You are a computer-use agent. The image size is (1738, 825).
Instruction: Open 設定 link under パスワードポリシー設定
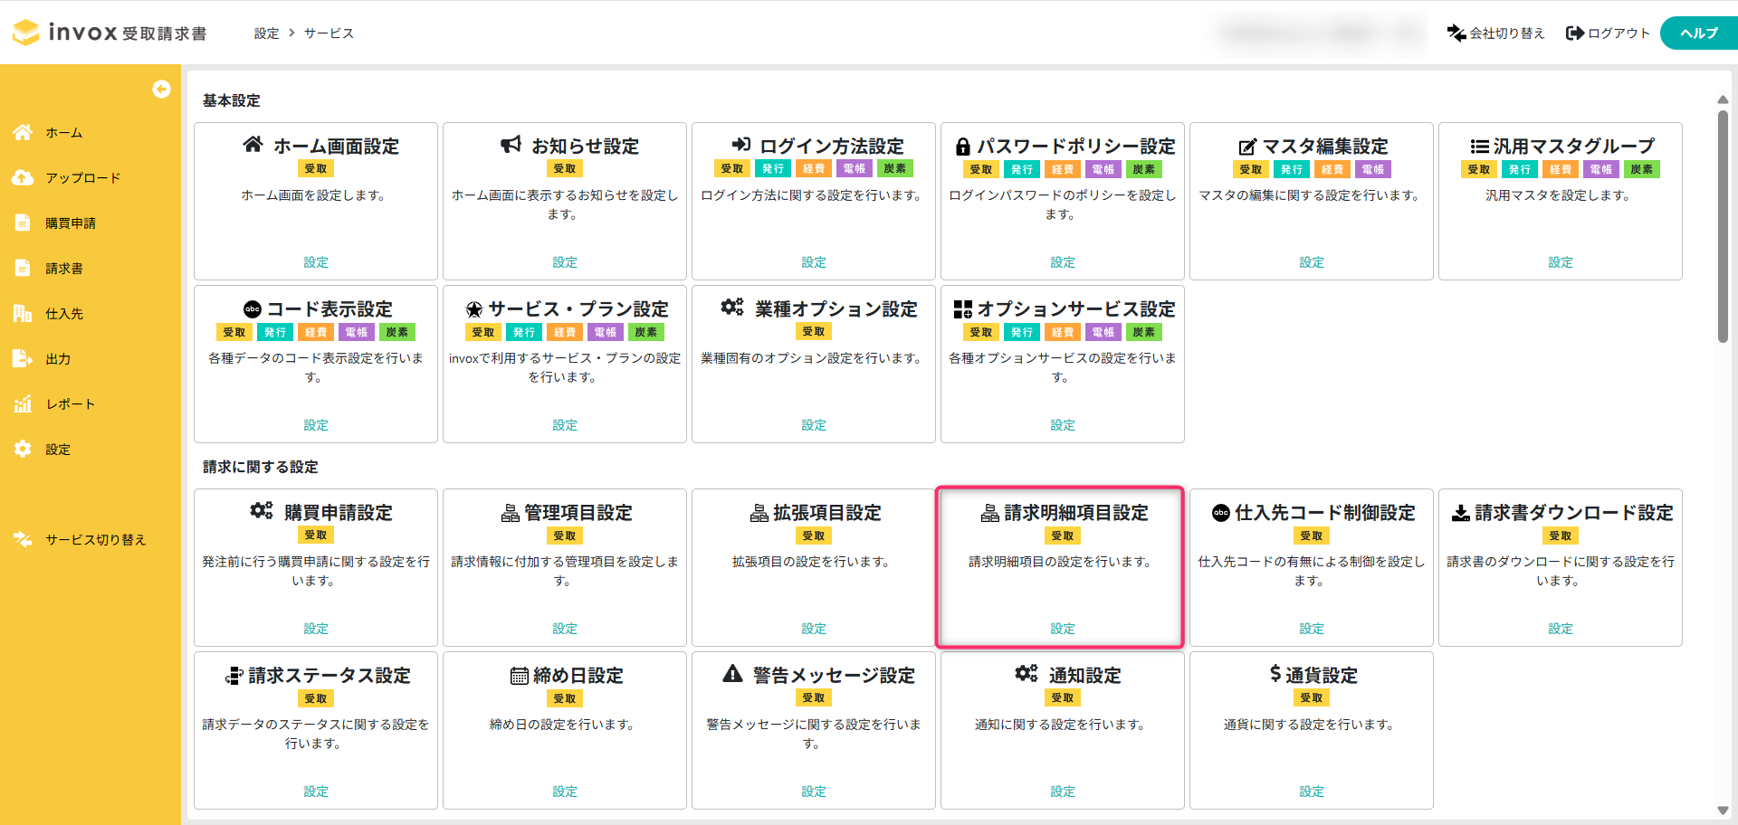[x=1062, y=262]
